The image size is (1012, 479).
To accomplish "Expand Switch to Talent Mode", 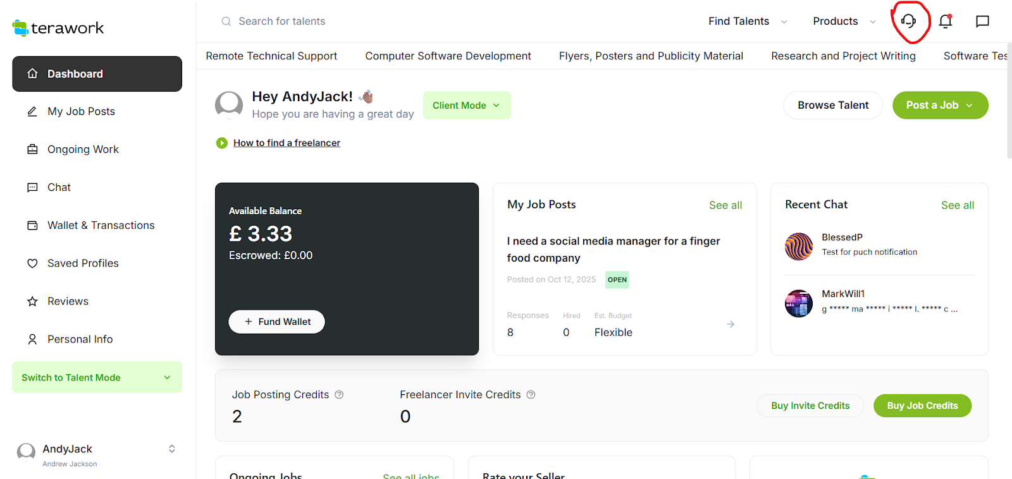I will [x=97, y=377].
